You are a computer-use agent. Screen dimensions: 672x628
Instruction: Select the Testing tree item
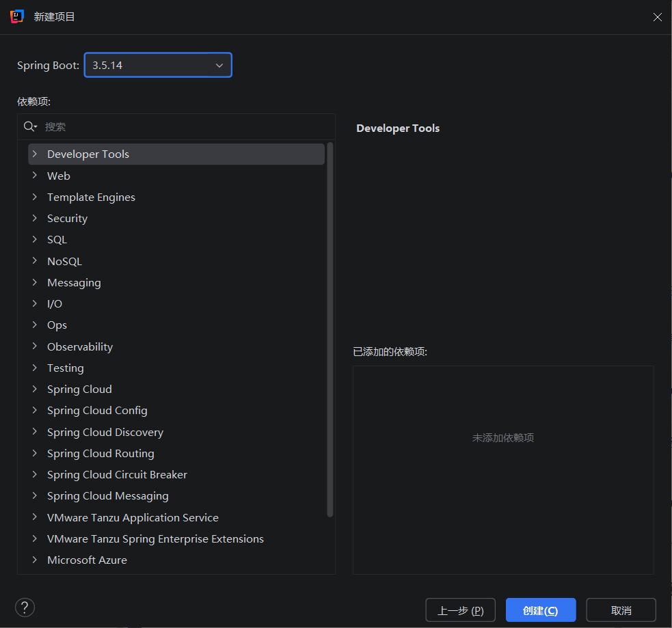tap(65, 368)
